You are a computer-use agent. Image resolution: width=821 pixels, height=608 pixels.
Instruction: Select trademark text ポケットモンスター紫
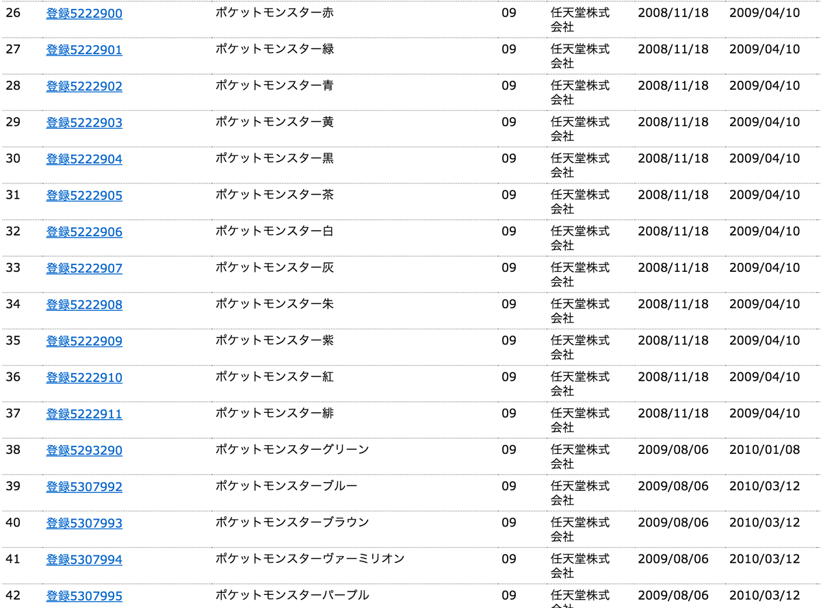[275, 340]
